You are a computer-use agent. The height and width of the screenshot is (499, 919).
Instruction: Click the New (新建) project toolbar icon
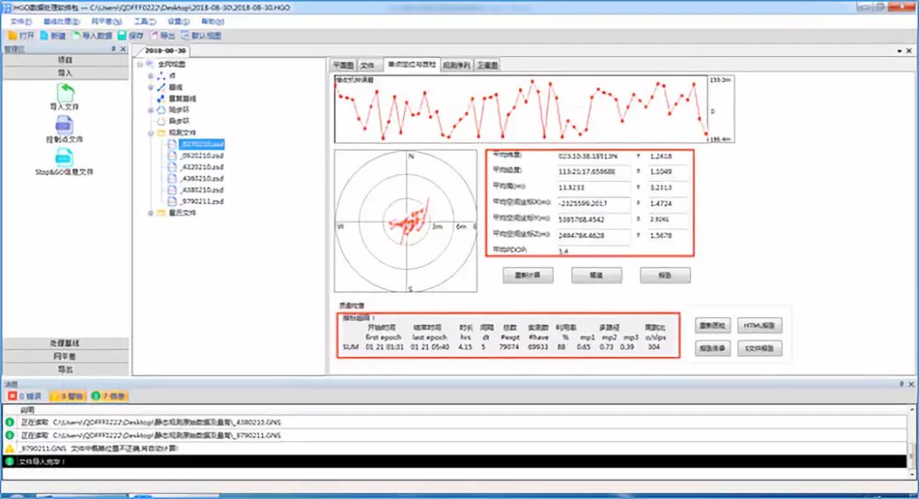click(x=44, y=37)
